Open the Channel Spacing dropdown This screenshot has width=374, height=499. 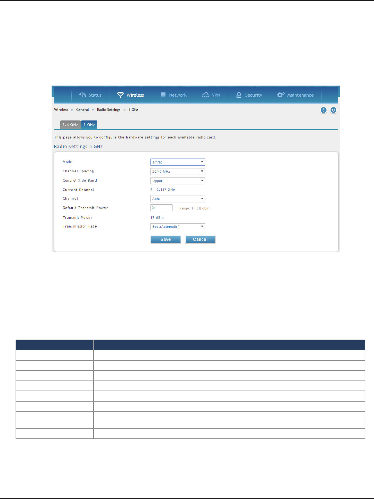(178, 172)
